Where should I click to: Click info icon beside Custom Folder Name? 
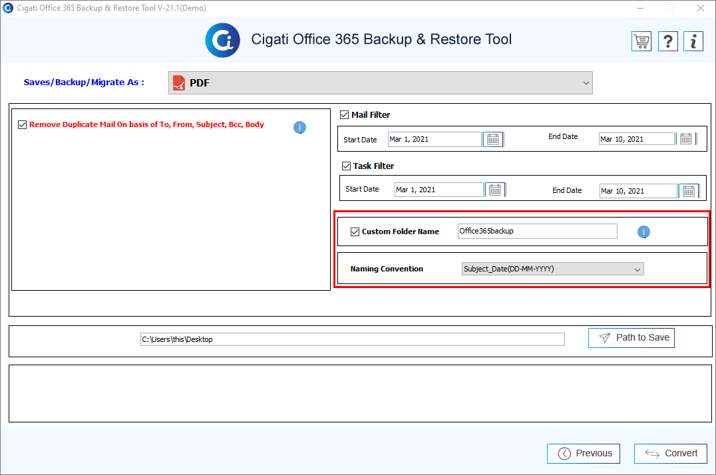644,232
